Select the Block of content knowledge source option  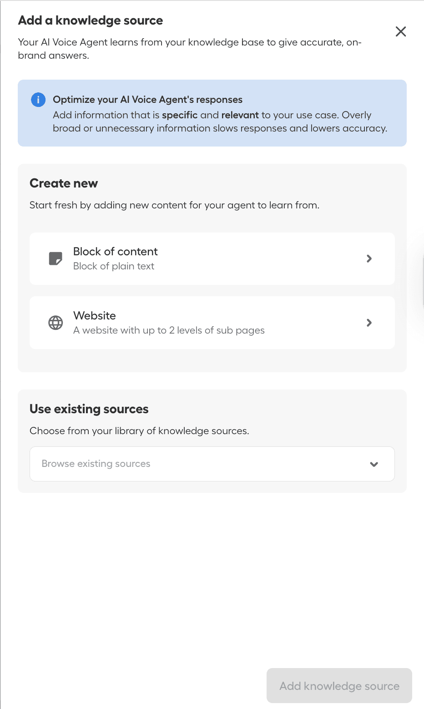pyautogui.click(x=212, y=258)
